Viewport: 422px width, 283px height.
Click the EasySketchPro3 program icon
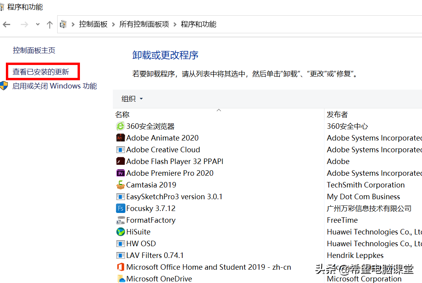tap(120, 197)
